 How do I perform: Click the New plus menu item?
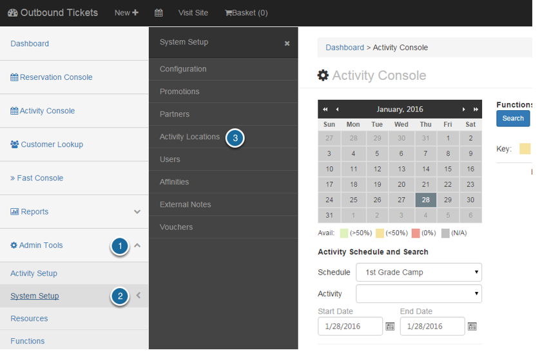coord(126,13)
